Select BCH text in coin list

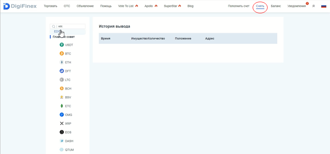click(68, 88)
